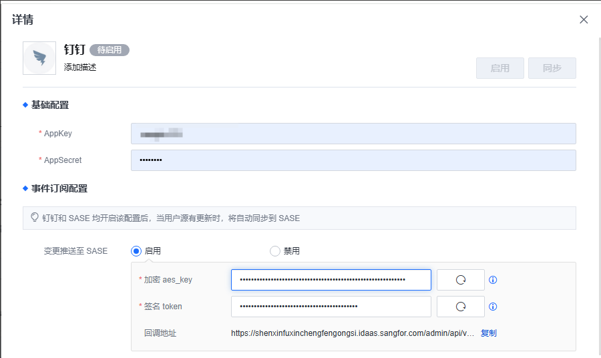Select 启用 for 变更推送至 SASE
601x358 pixels.
click(136, 251)
